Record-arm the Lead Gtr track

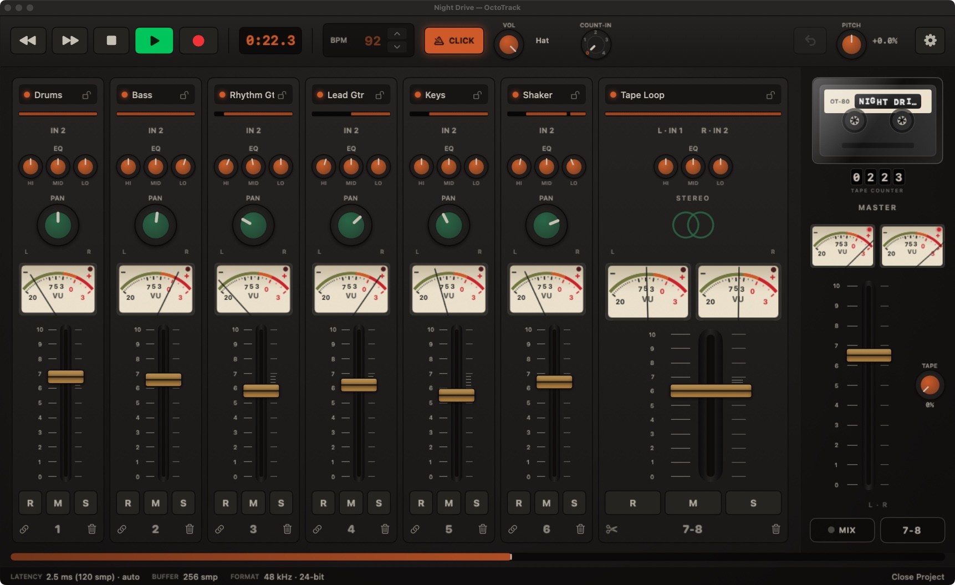click(x=324, y=503)
